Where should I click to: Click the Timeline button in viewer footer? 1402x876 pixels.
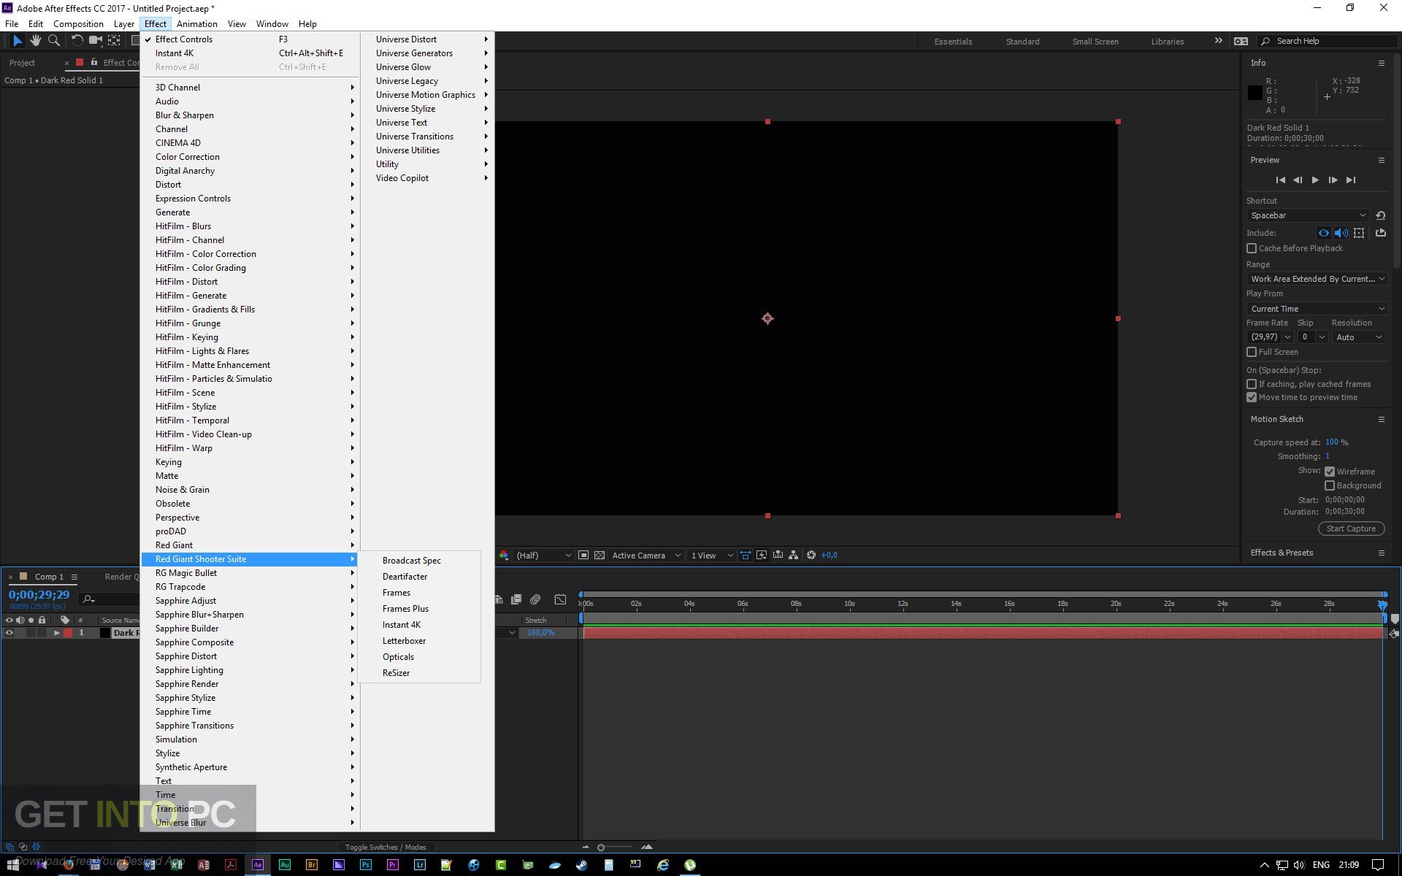pyautogui.click(x=778, y=556)
